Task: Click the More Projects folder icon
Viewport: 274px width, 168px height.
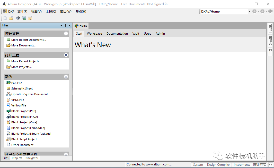Action: (8, 67)
